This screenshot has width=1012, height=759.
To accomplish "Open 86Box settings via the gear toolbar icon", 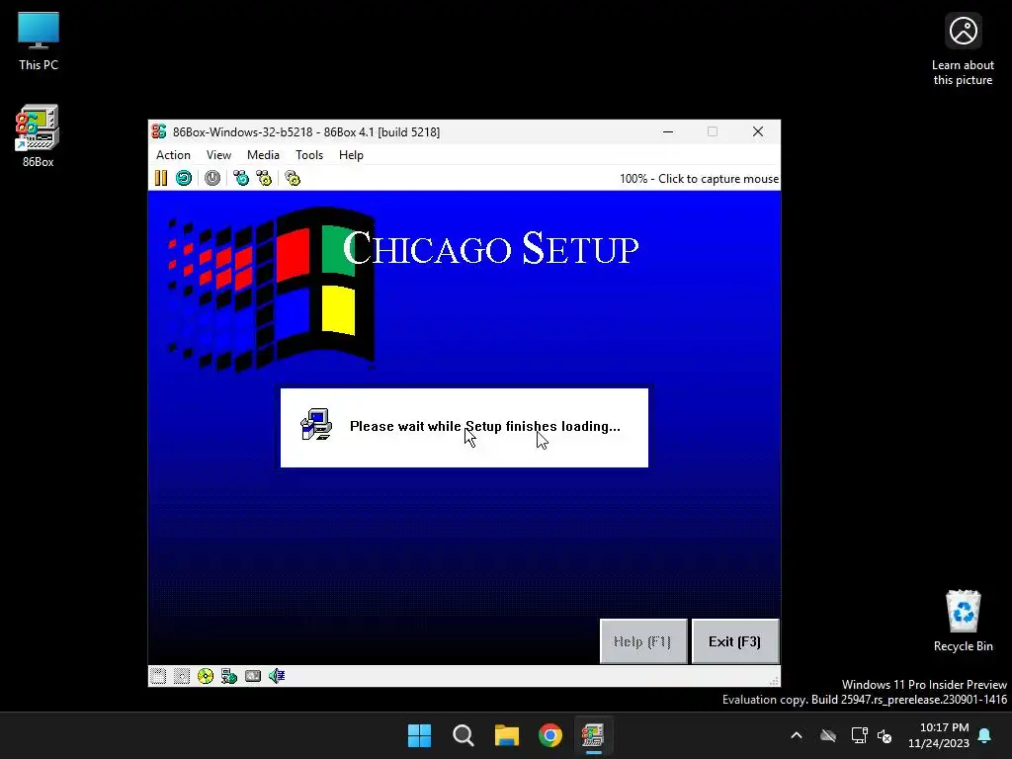I will (x=293, y=178).
